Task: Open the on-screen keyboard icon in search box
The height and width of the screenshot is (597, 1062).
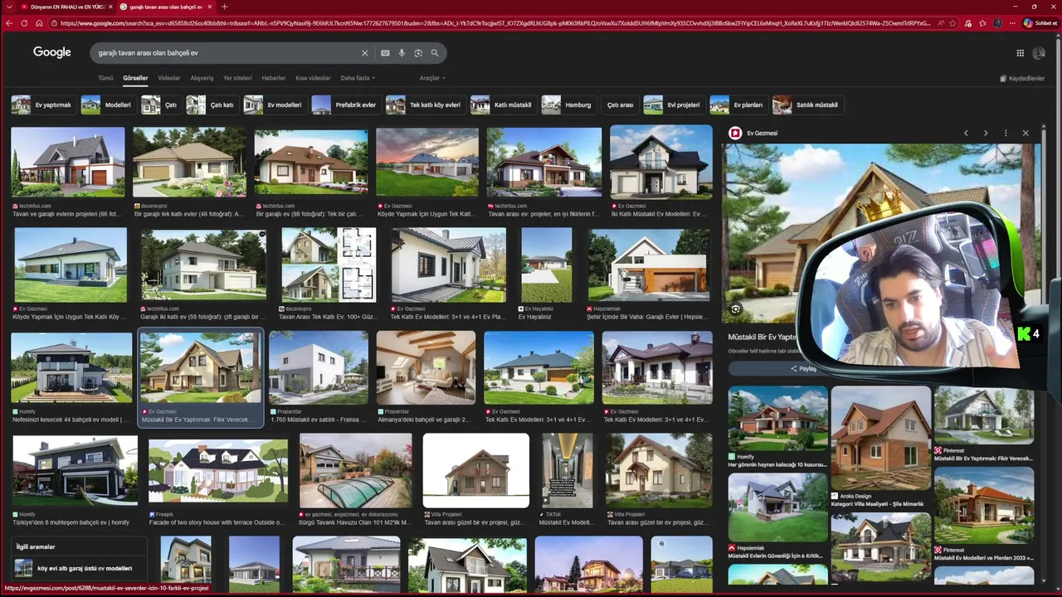Action: [x=385, y=53]
